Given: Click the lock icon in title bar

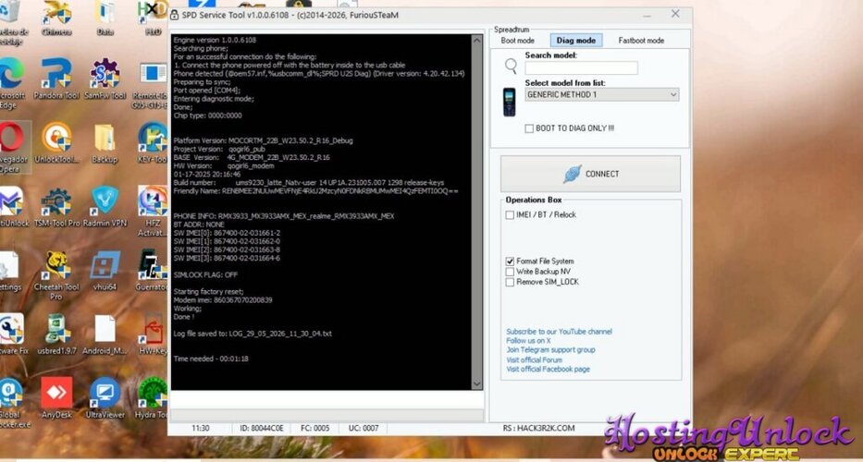Looking at the screenshot, I should tap(174, 16).
